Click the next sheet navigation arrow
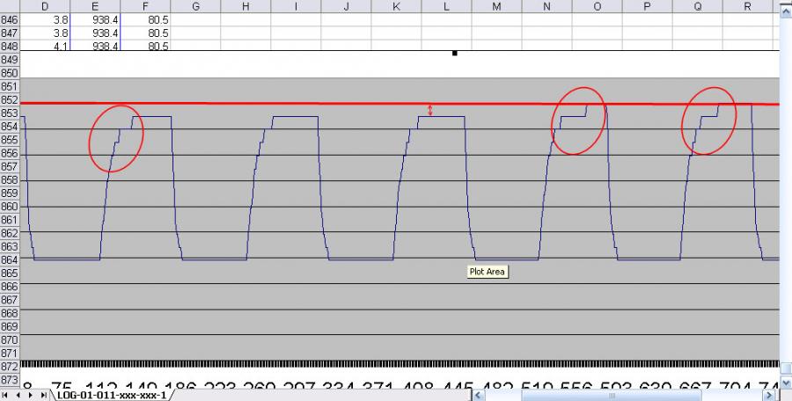The image size is (792, 401). tap(28, 395)
